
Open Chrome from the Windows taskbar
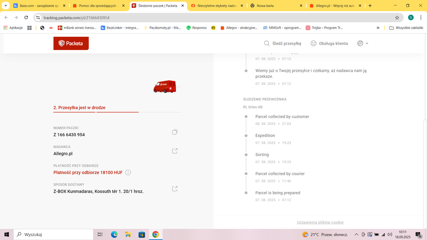point(156,234)
